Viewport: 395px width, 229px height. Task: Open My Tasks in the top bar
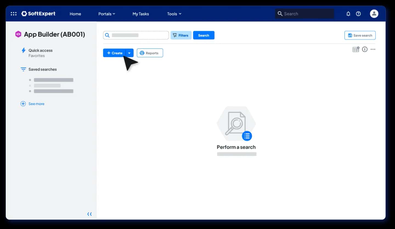point(141,14)
